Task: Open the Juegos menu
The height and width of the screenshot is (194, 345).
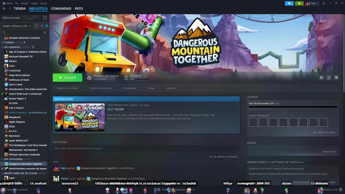Action: [34, 3]
